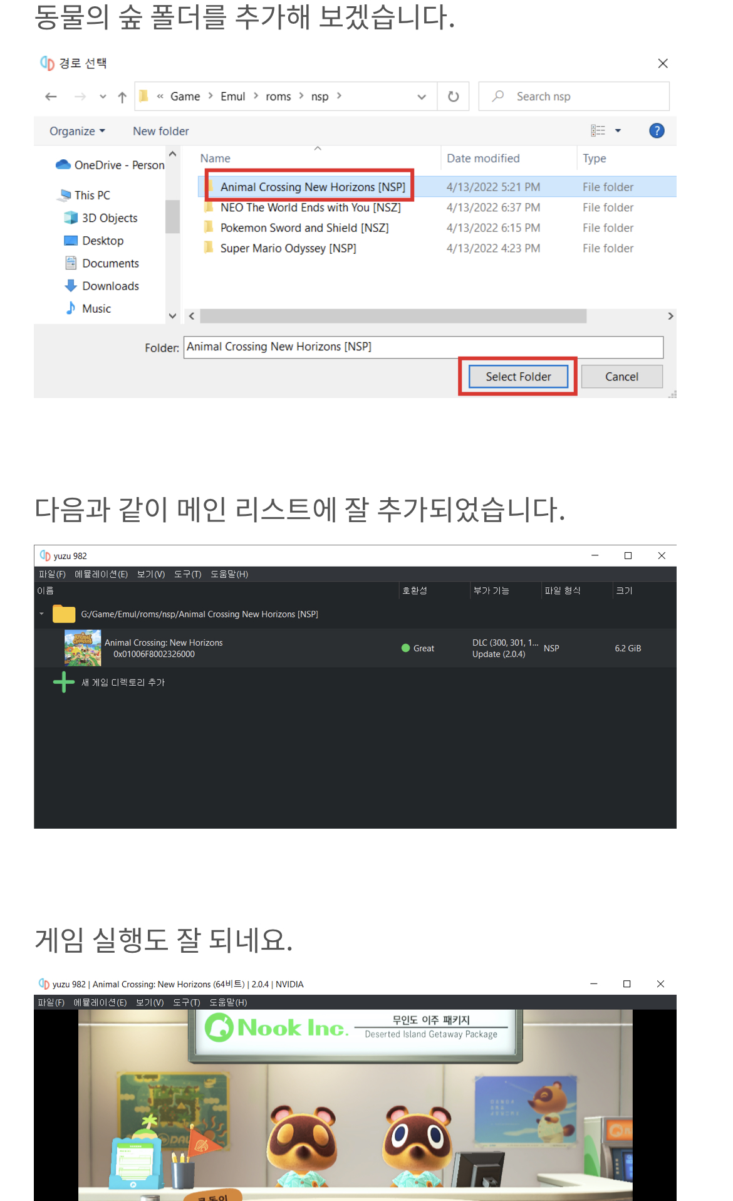Image resolution: width=733 pixels, height=1201 pixels.
Task: Select Animal Crossing New Horizons [NSP] folder
Action: (x=313, y=187)
